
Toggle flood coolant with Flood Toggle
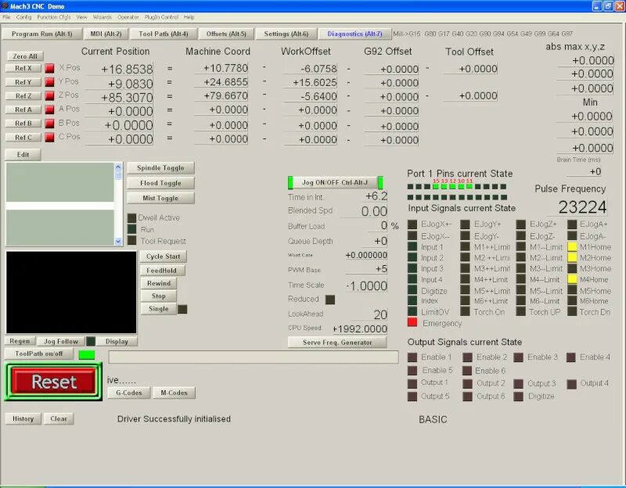[161, 183]
